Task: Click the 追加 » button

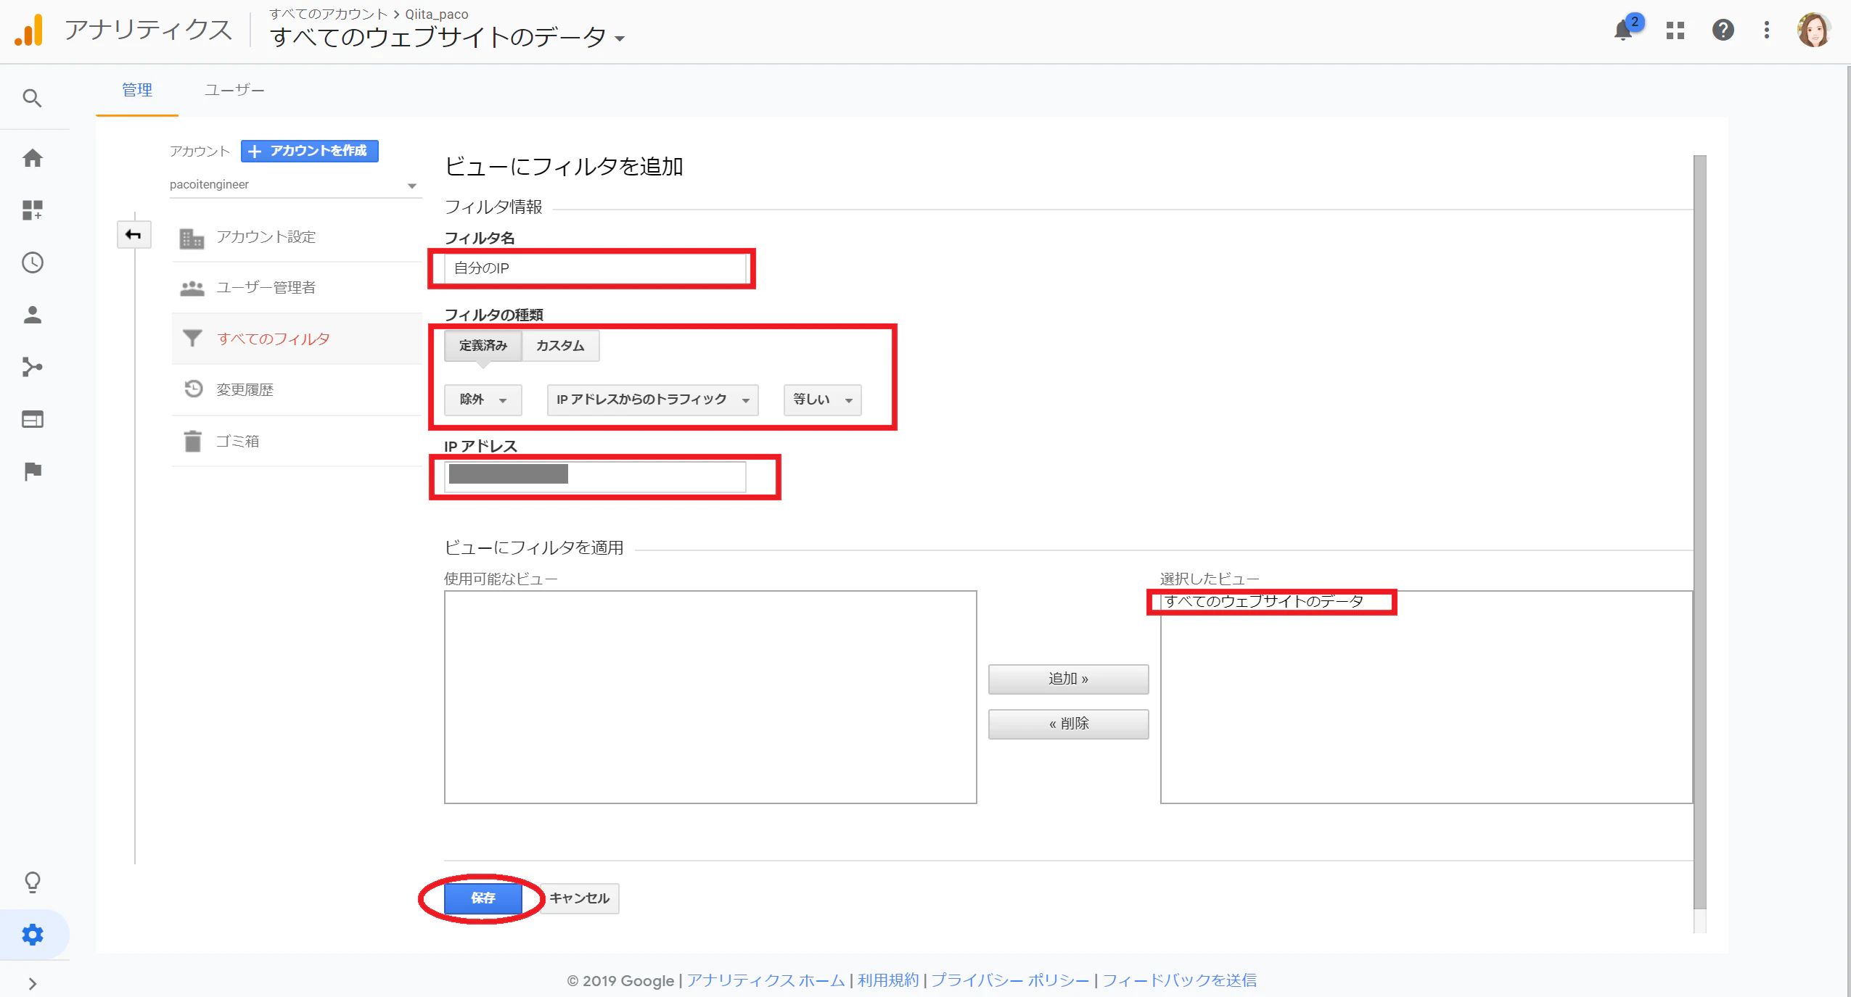Action: (1068, 679)
